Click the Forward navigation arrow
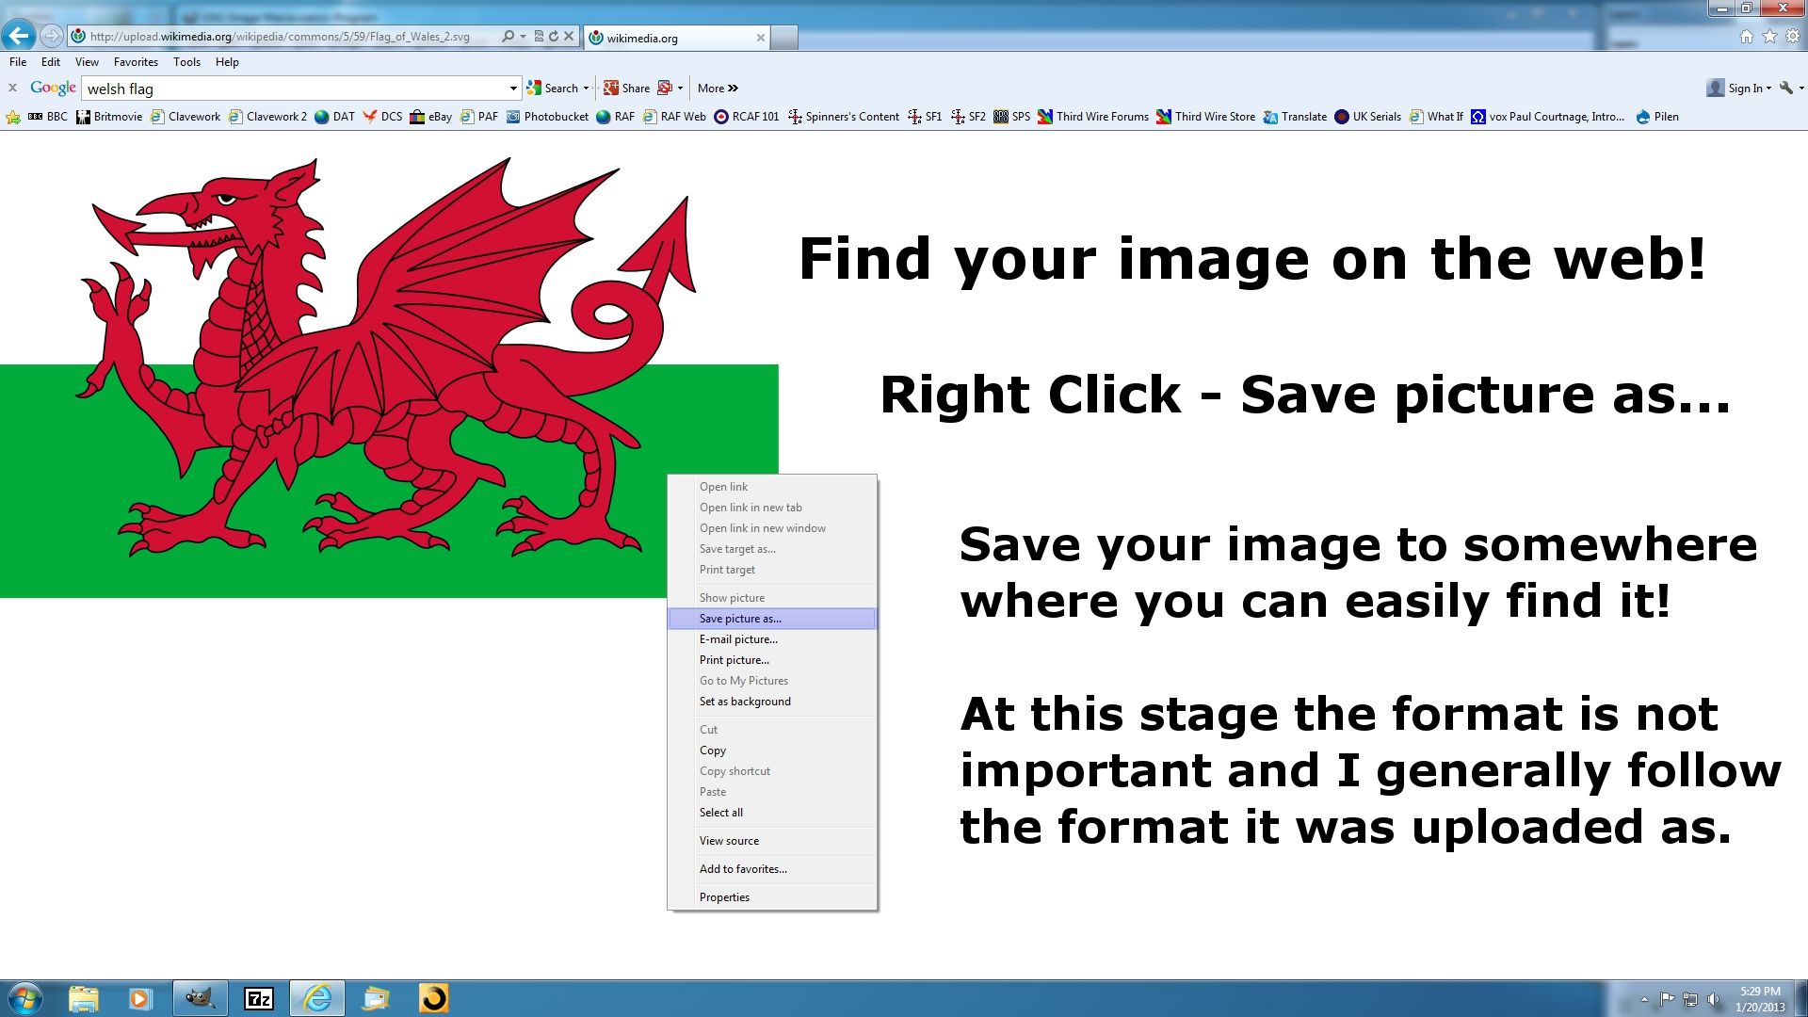 [x=51, y=37]
